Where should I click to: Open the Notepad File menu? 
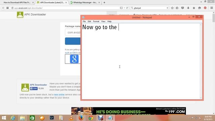[84, 22]
